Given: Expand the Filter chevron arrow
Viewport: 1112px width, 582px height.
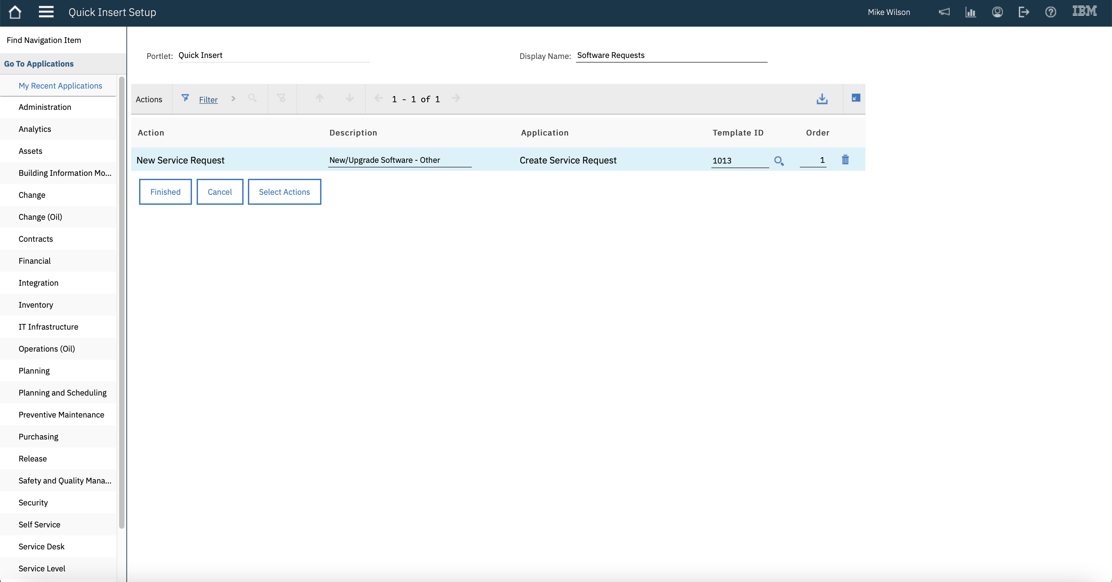Looking at the screenshot, I should pos(233,99).
